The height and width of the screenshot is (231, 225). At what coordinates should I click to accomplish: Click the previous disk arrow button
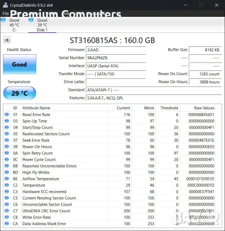[7, 40]
